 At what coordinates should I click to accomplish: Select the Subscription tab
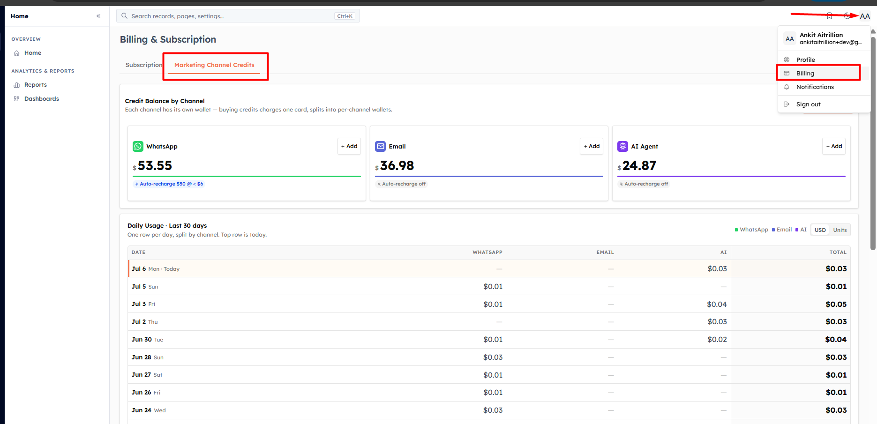(144, 65)
